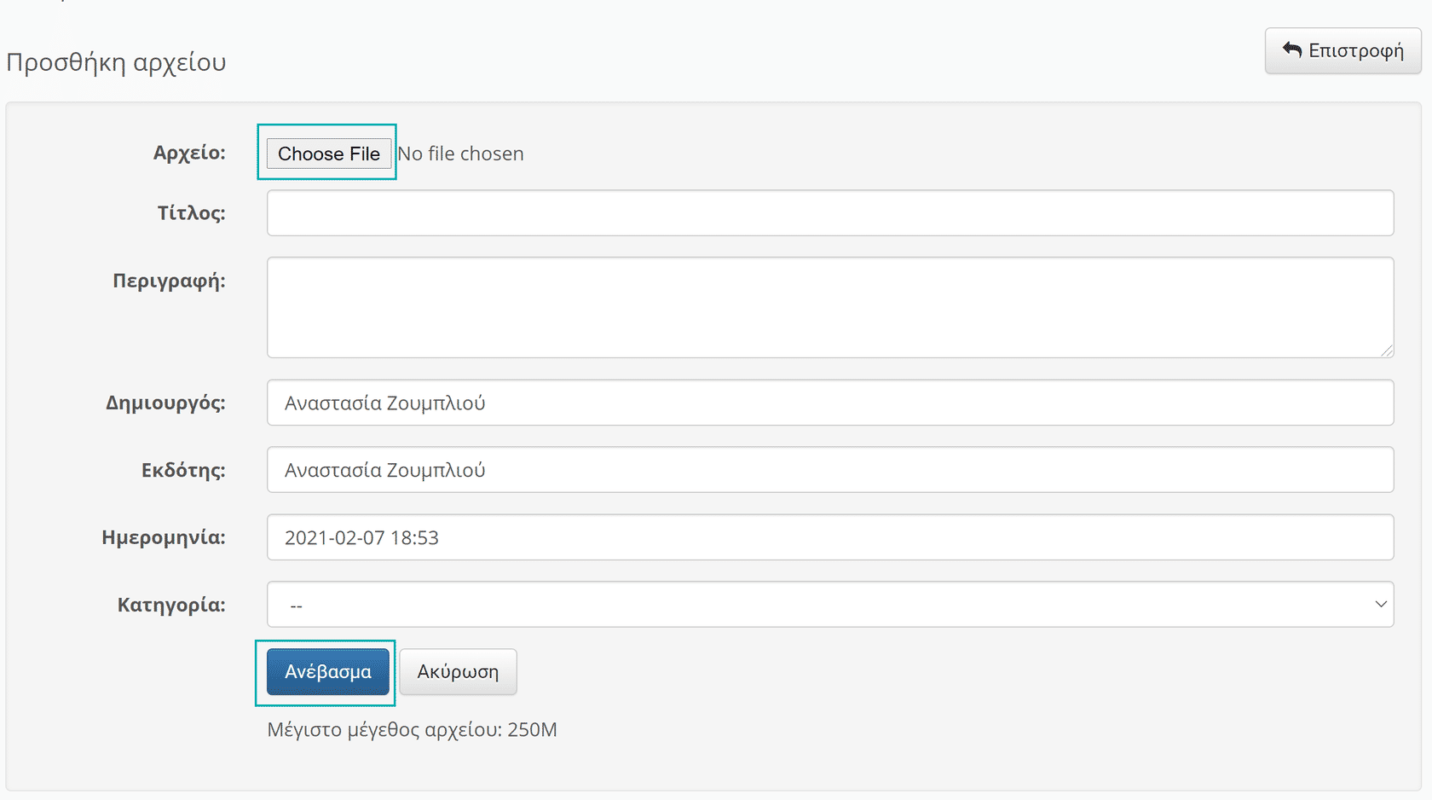Click the Δημιουργός input field
Screen dimensions: 1432x800
coord(829,403)
